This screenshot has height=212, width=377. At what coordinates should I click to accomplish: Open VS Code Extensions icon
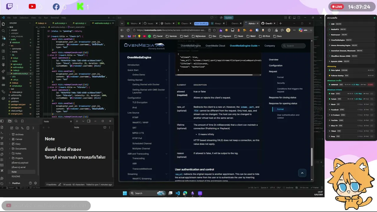3,52
